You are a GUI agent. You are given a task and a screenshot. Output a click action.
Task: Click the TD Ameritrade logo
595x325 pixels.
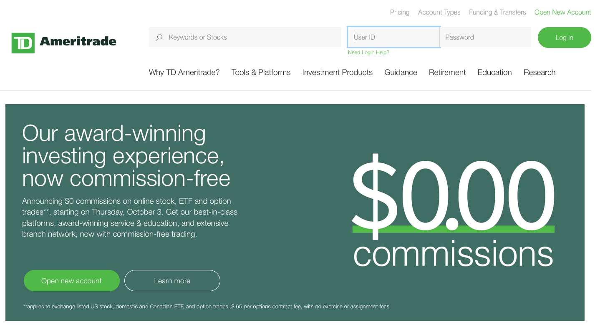click(64, 42)
